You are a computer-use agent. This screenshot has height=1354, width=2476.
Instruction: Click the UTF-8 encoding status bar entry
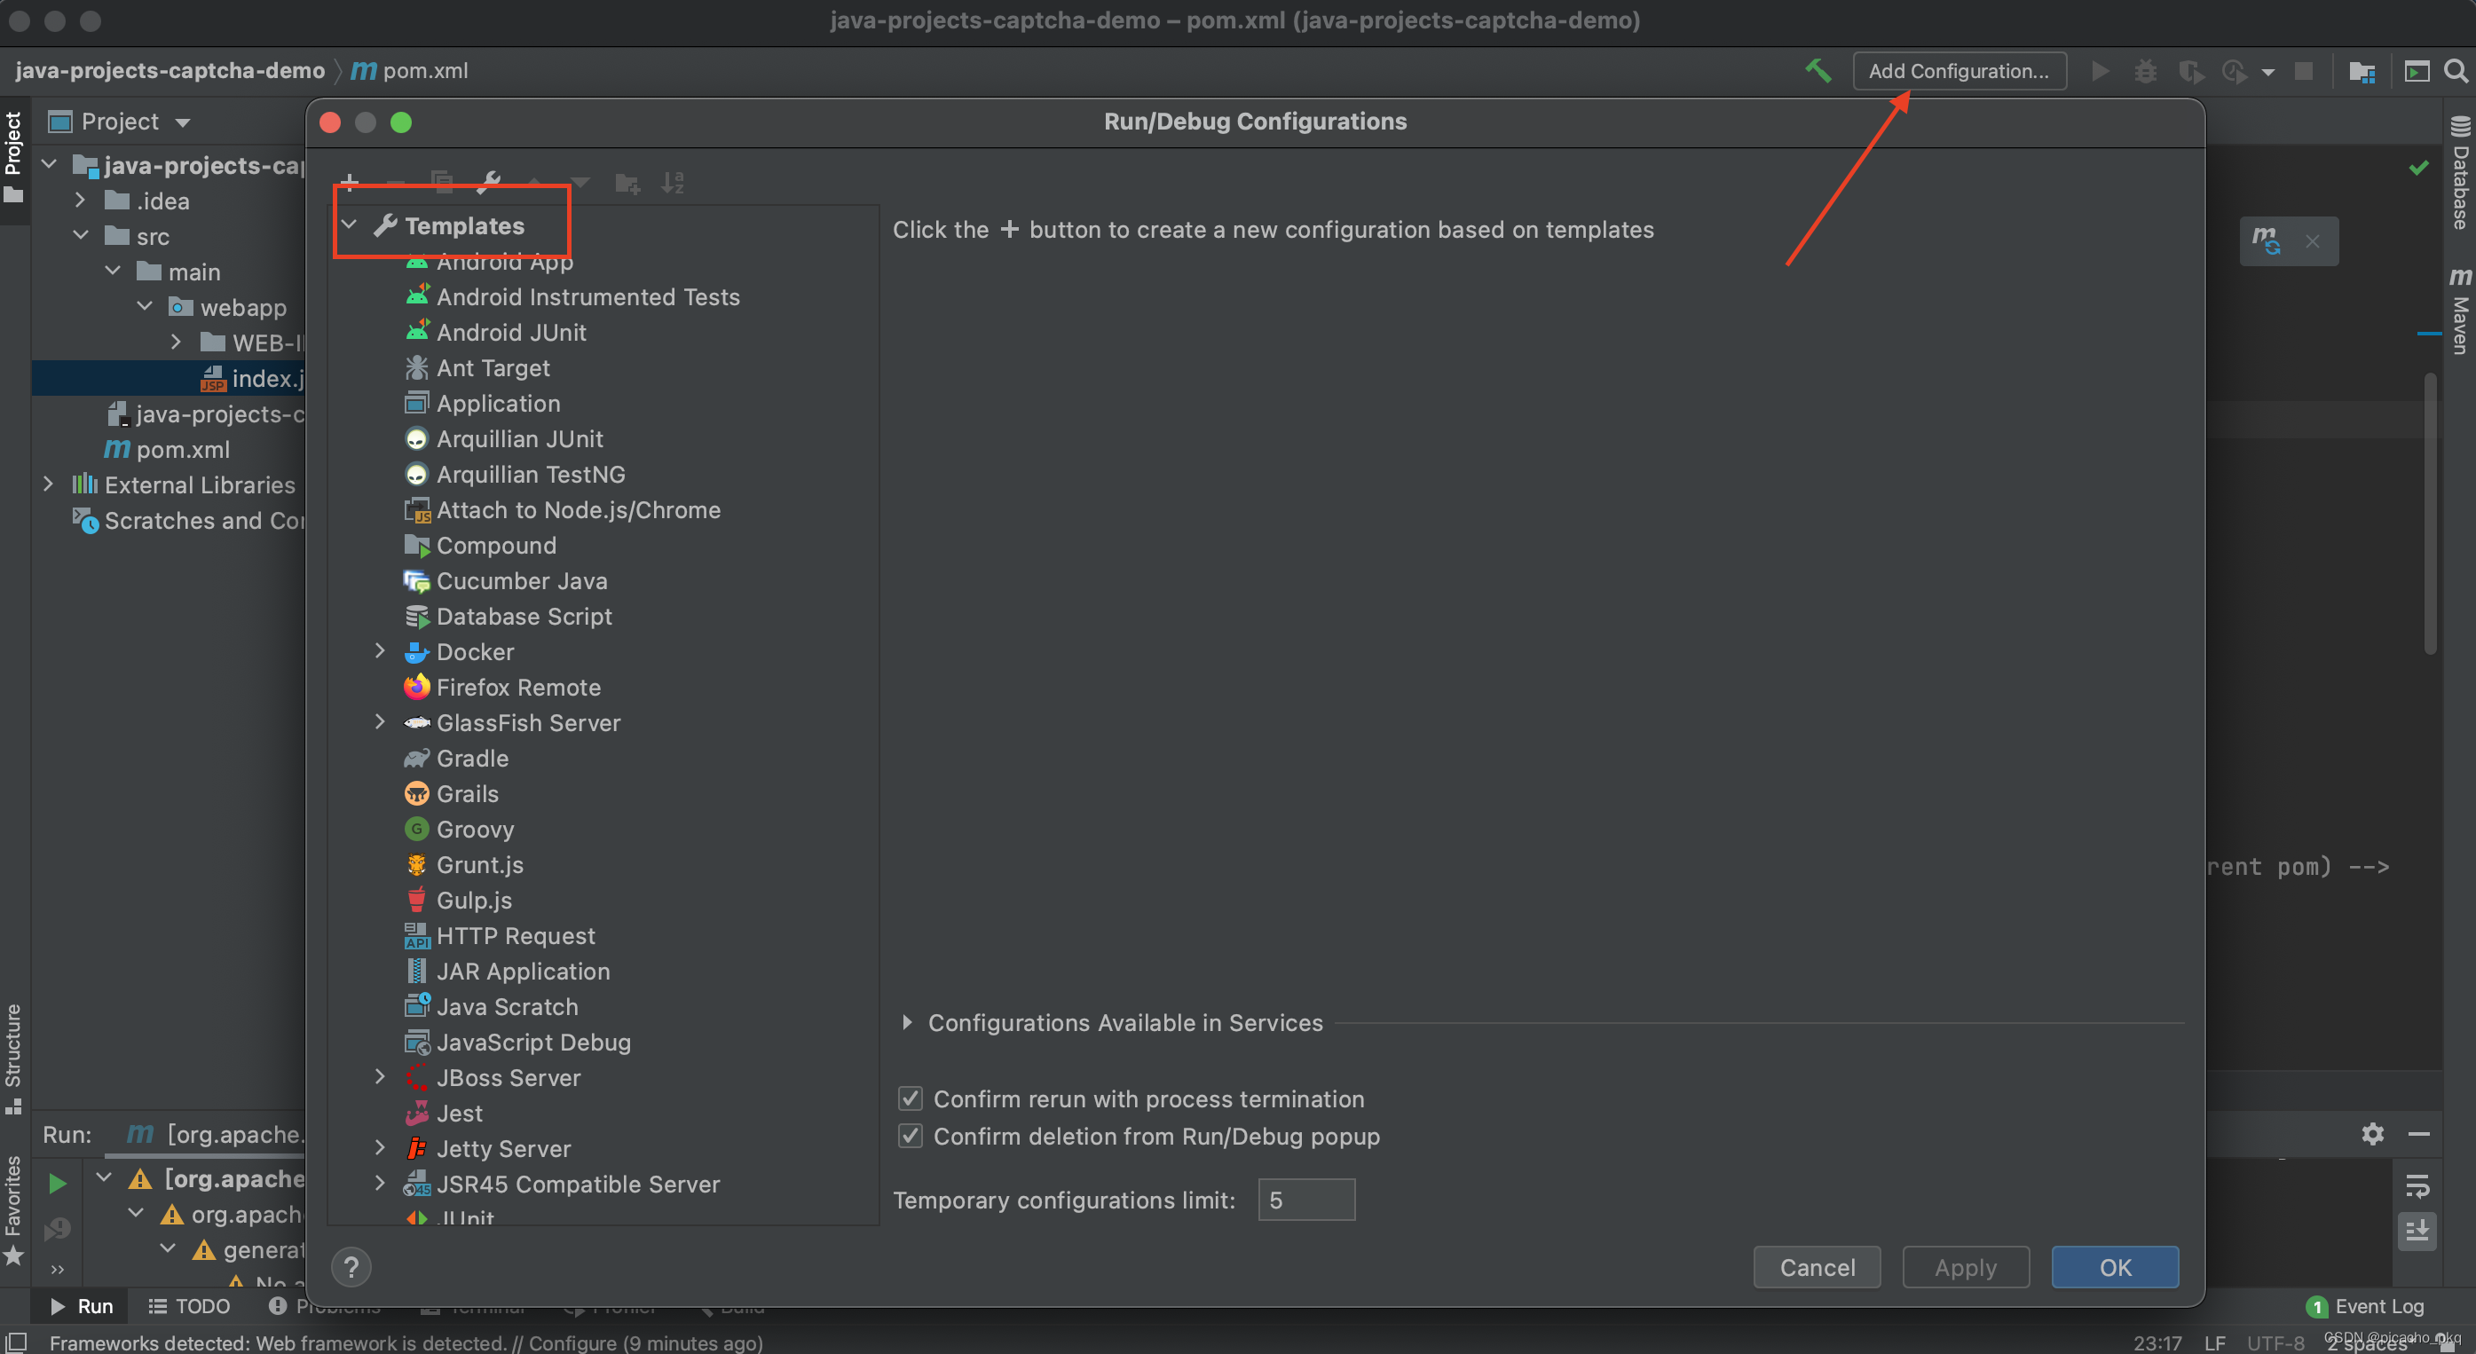coord(2275,1342)
